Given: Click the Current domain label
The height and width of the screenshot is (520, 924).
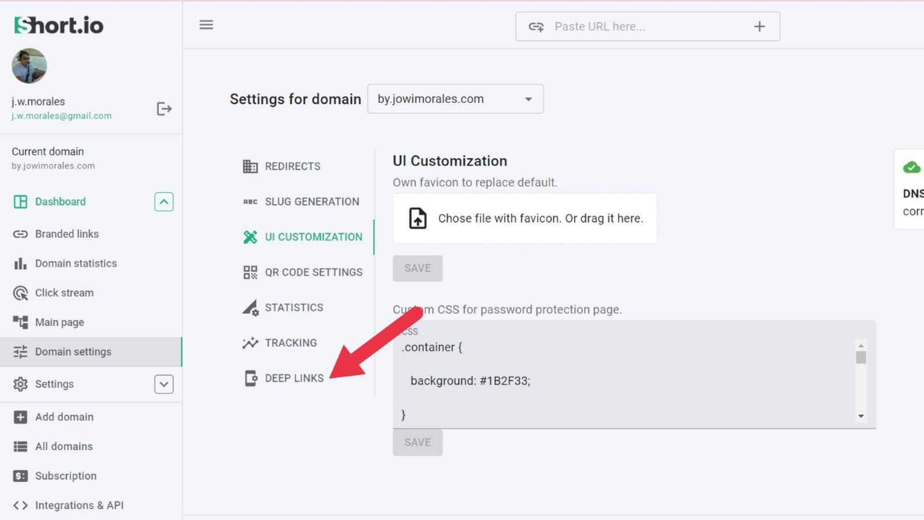Looking at the screenshot, I should (48, 151).
